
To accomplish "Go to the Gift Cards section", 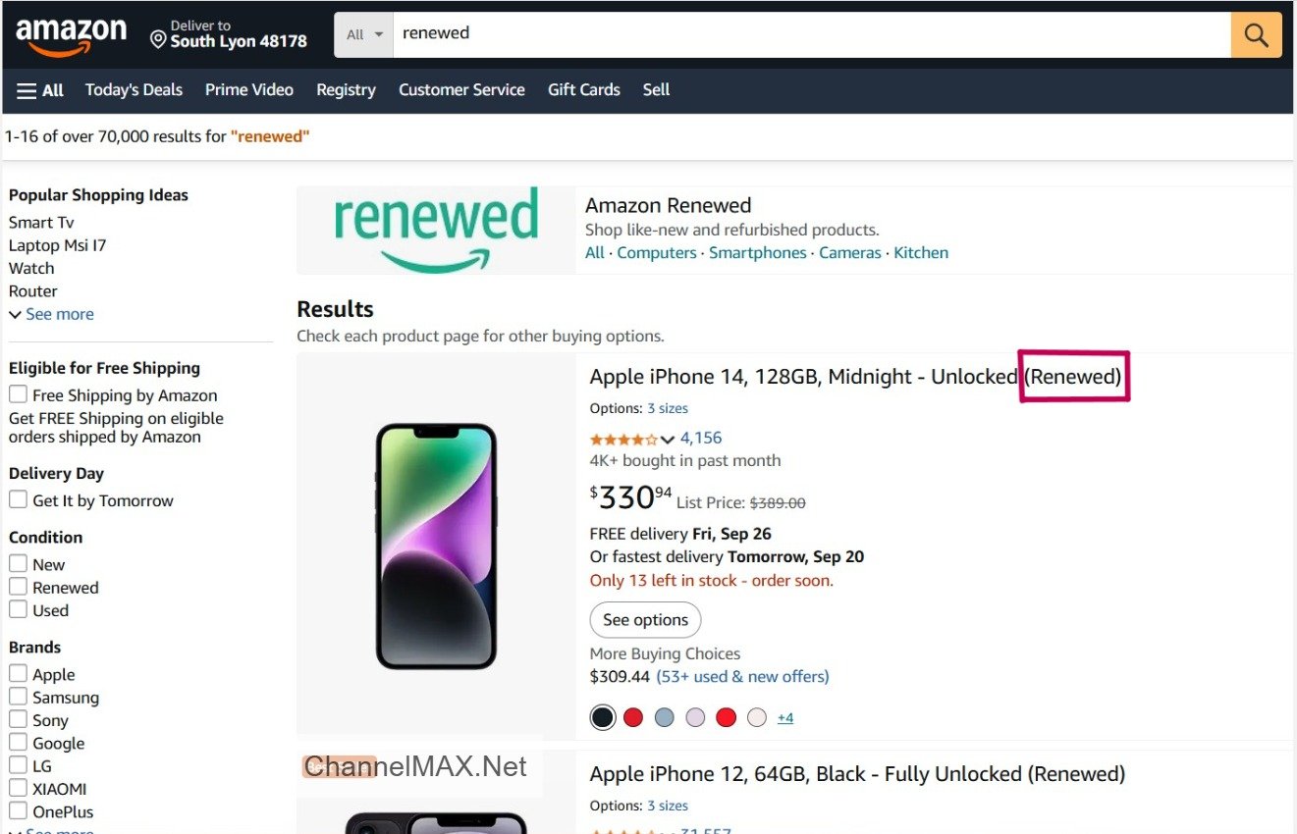I will [x=583, y=89].
